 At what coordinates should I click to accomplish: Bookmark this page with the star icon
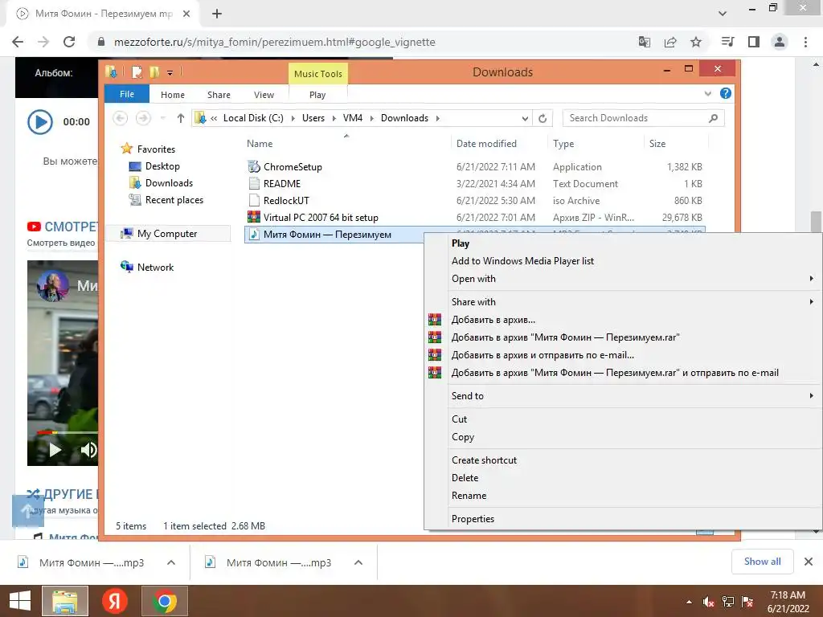coord(695,42)
